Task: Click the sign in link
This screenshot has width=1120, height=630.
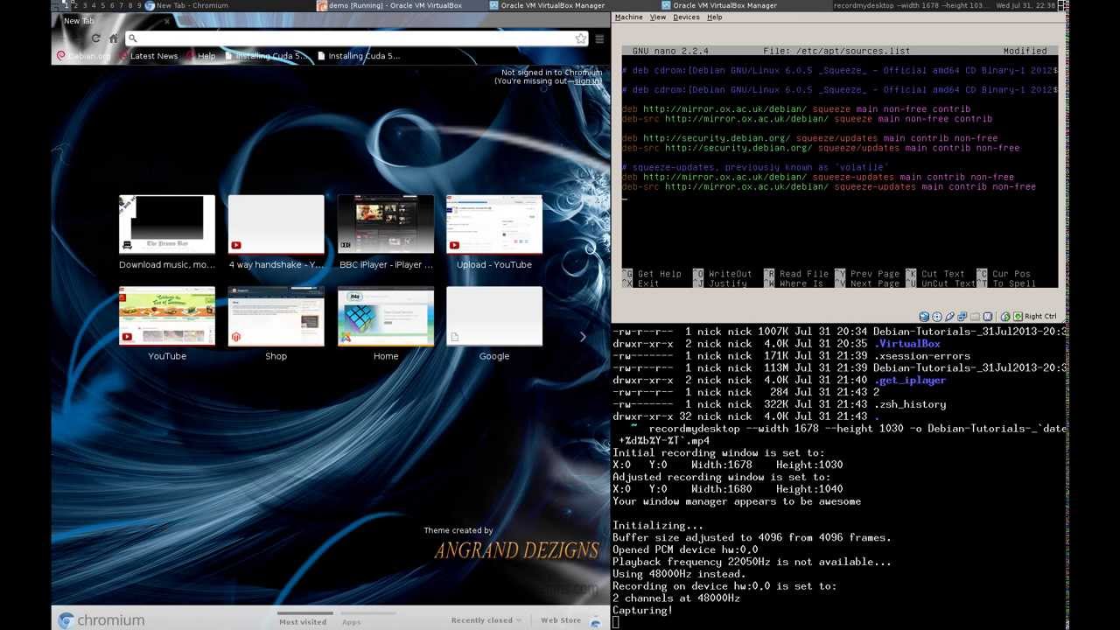Action: point(588,81)
